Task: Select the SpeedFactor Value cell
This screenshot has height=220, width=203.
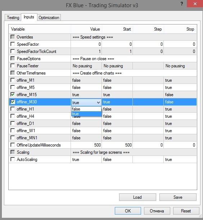Action: (x=86, y=44)
